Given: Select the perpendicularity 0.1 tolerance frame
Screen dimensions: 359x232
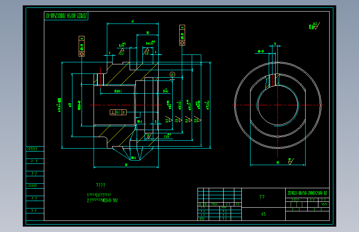Looking at the screenshot, I should (118, 112).
